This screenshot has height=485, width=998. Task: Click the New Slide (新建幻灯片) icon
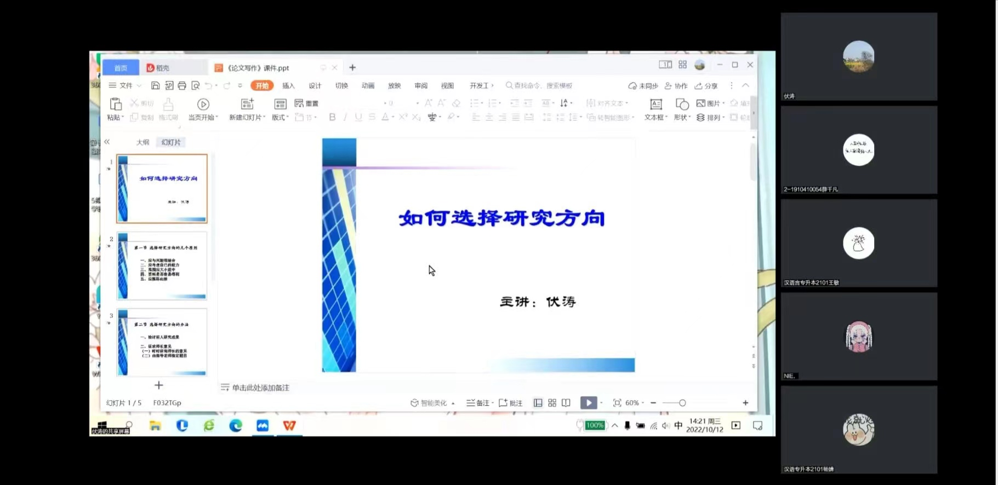(247, 104)
